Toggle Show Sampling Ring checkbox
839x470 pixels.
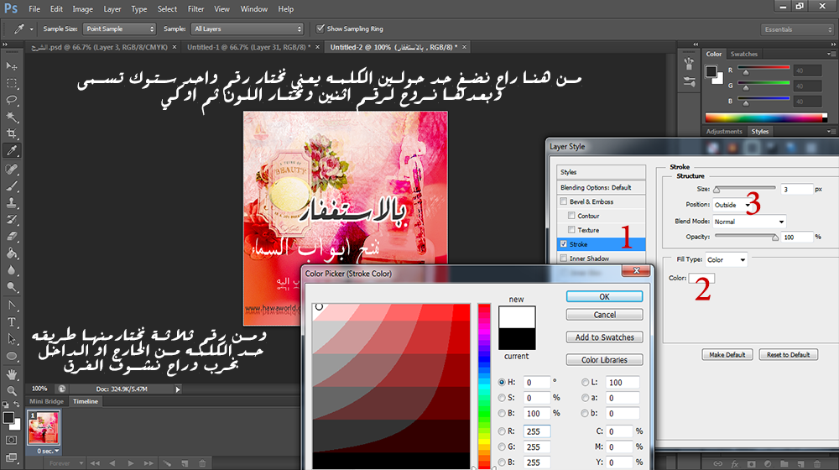click(320, 29)
